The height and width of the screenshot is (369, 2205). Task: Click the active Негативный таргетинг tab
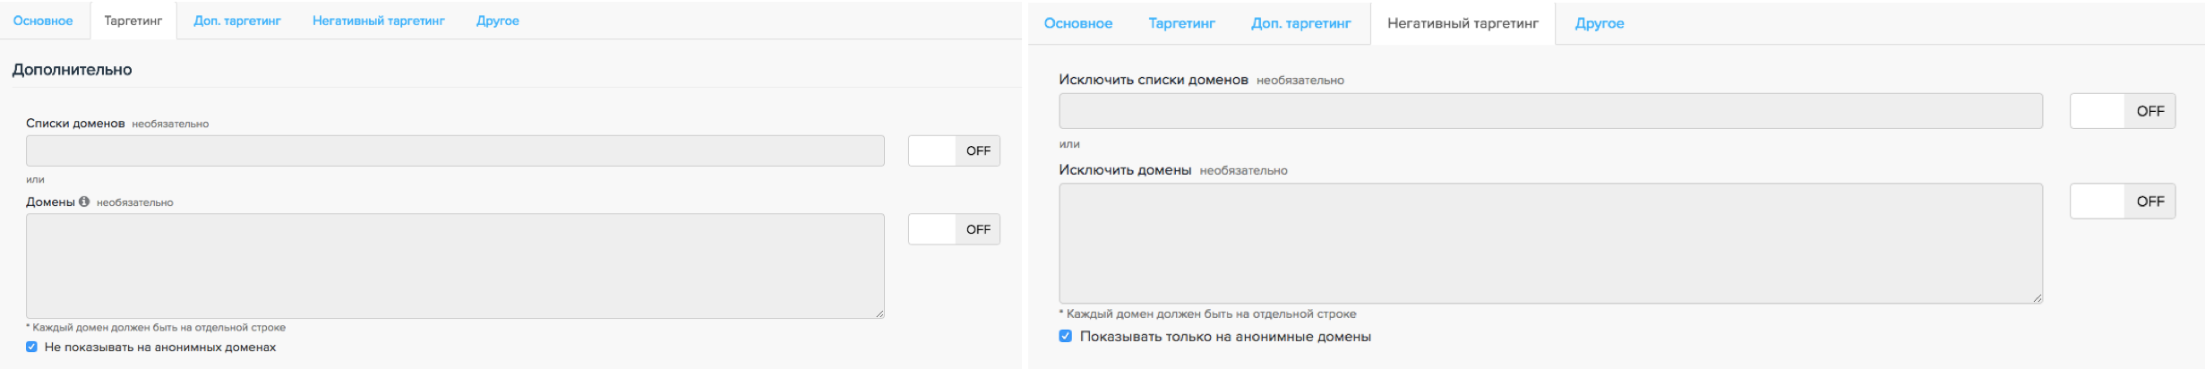[1463, 23]
